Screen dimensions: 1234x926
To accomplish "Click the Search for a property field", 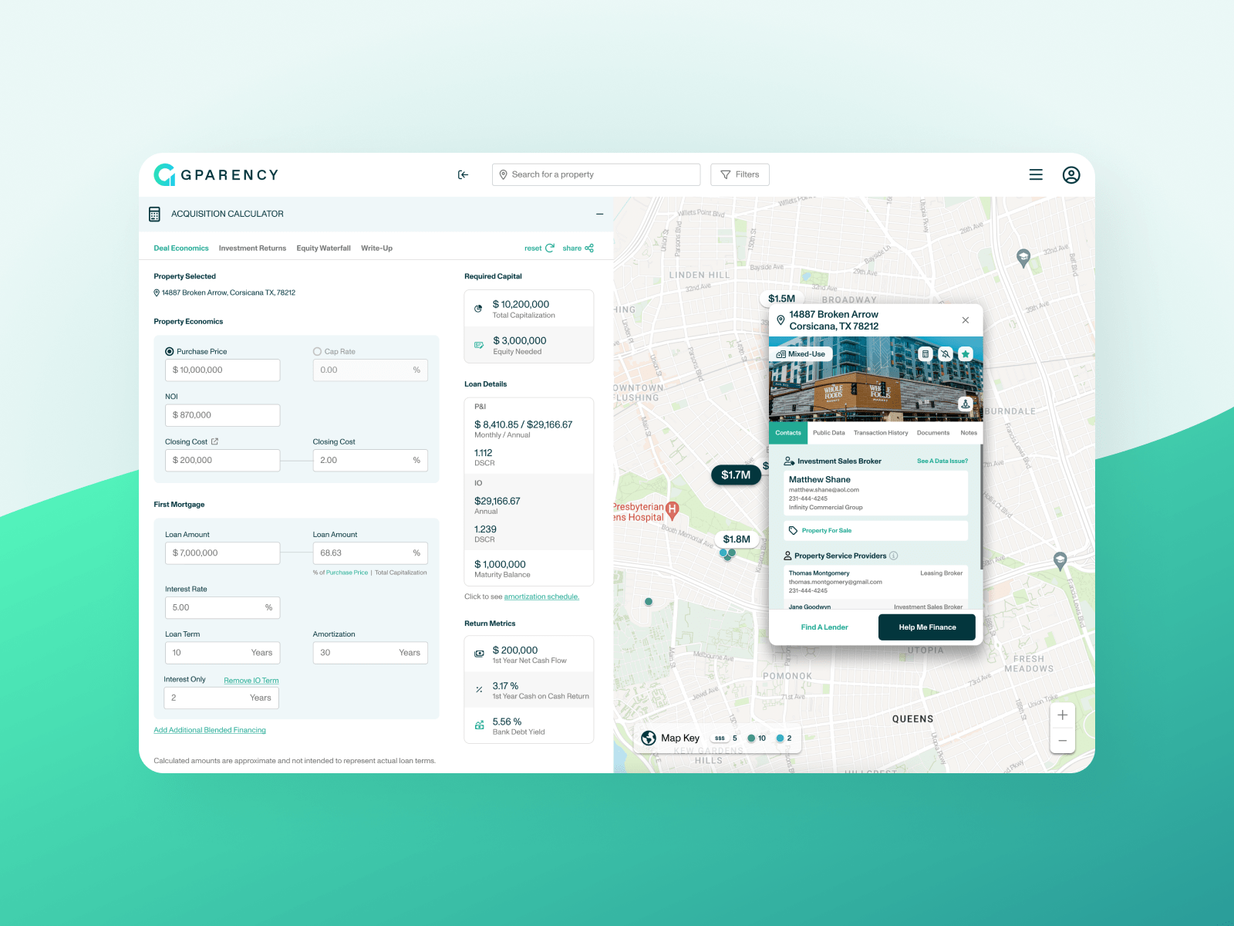I will [x=595, y=175].
